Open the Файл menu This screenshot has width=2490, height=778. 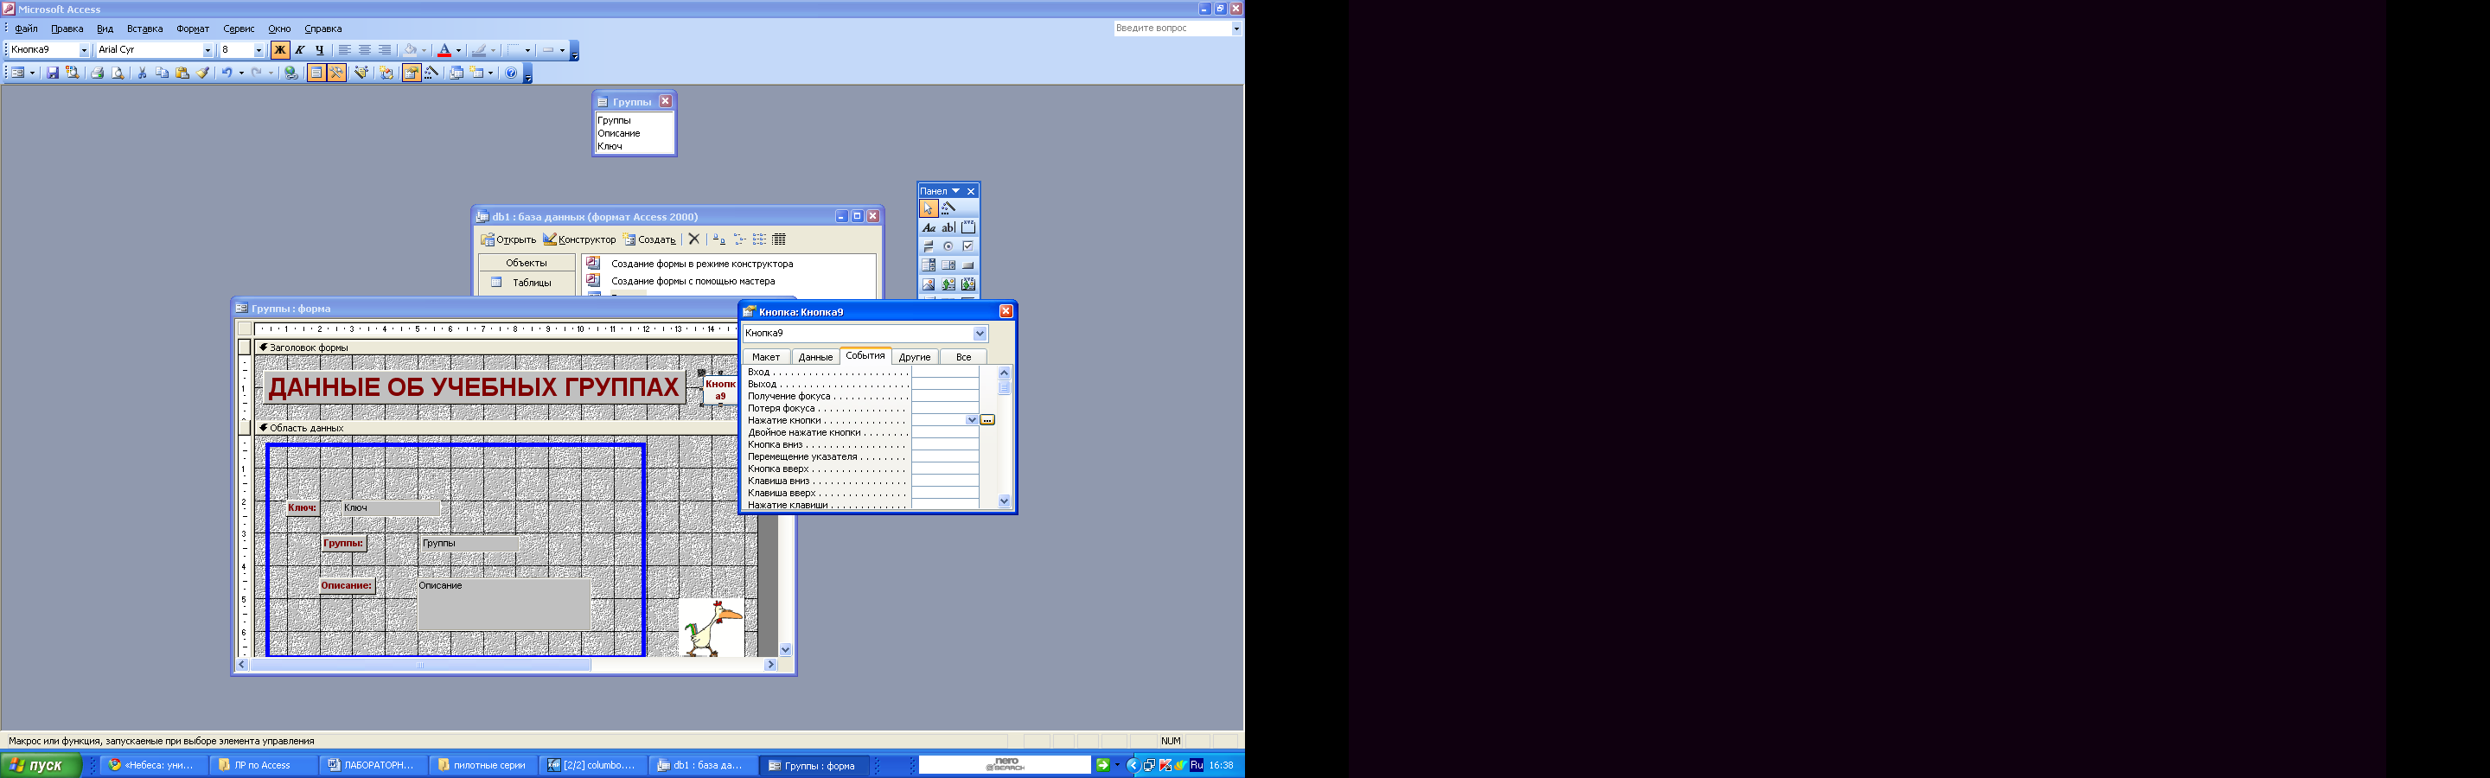[26, 29]
